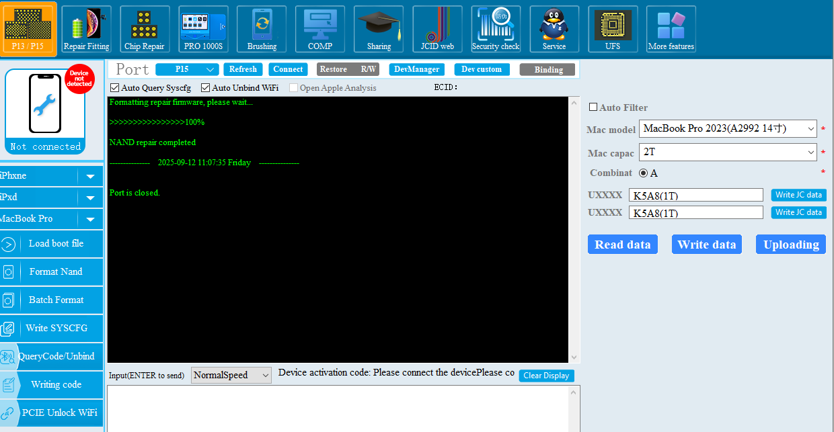The height and width of the screenshot is (432, 834).
Task: Toggle Auto Query Syscfg checkbox
Action: [115, 88]
